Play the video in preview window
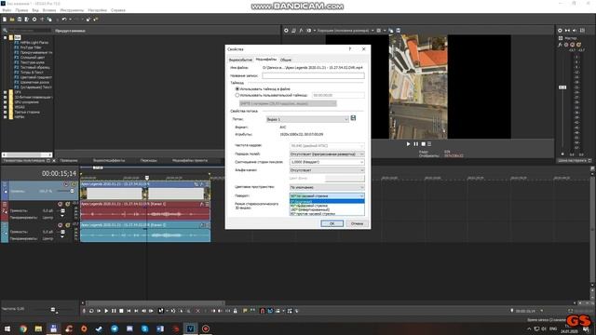 408,144
